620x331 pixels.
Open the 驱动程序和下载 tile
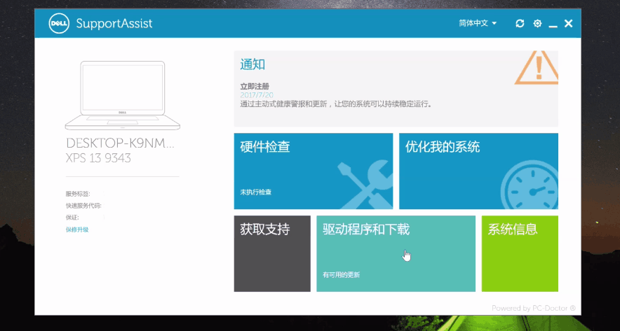pyautogui.click(x=396, y=253)
